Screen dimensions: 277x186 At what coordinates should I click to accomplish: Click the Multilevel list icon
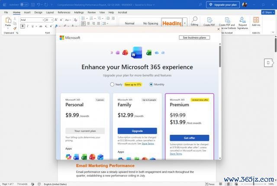coord(99,18)
